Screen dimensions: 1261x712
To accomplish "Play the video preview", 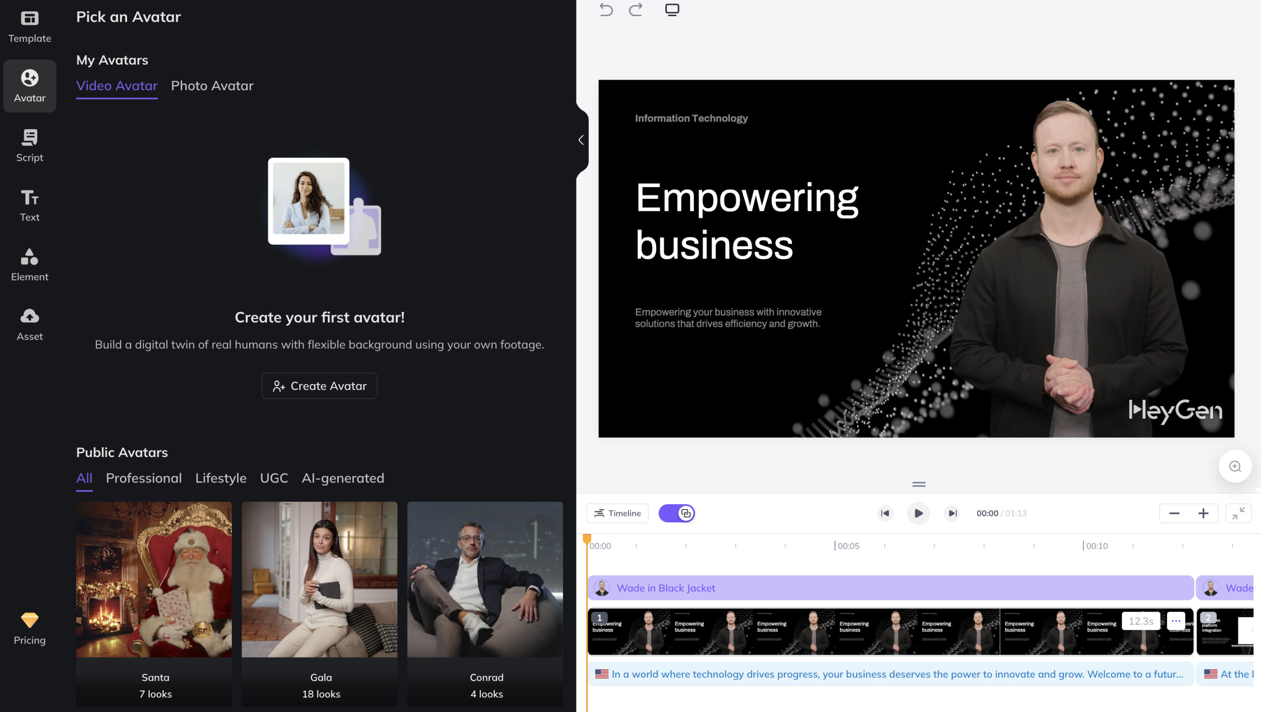I will (x=918, y=513).
